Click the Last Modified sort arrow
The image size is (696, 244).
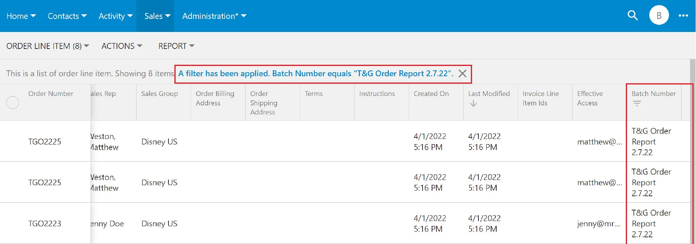(473, 103)
